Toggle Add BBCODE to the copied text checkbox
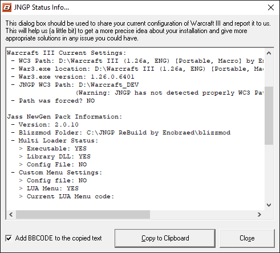The height and width of the screenshot is (253, 280). 9,238
